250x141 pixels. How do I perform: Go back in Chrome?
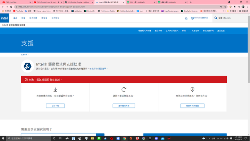tap(3, 7)
